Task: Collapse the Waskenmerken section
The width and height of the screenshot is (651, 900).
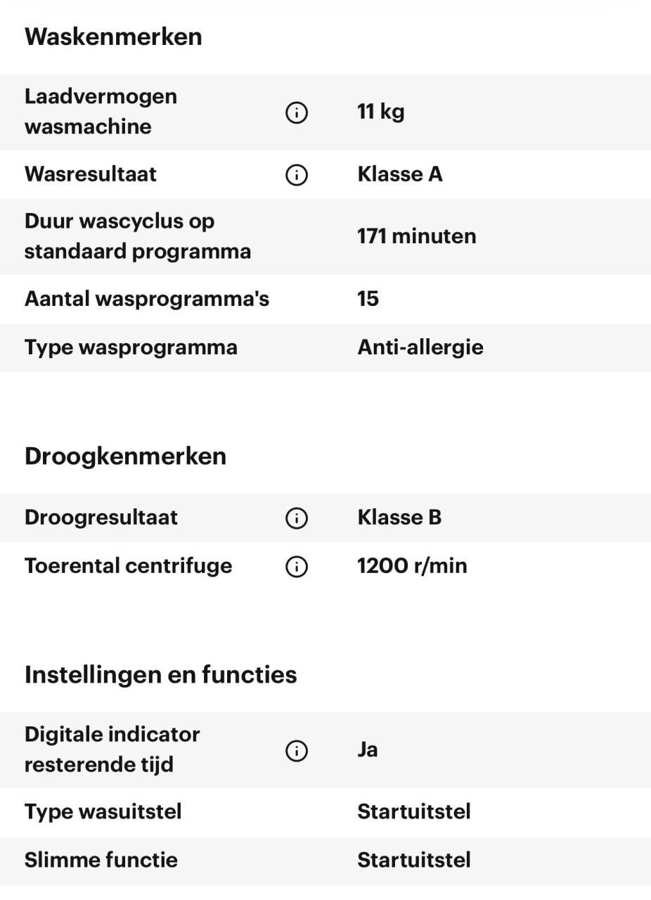Action: tap(113, 36)
